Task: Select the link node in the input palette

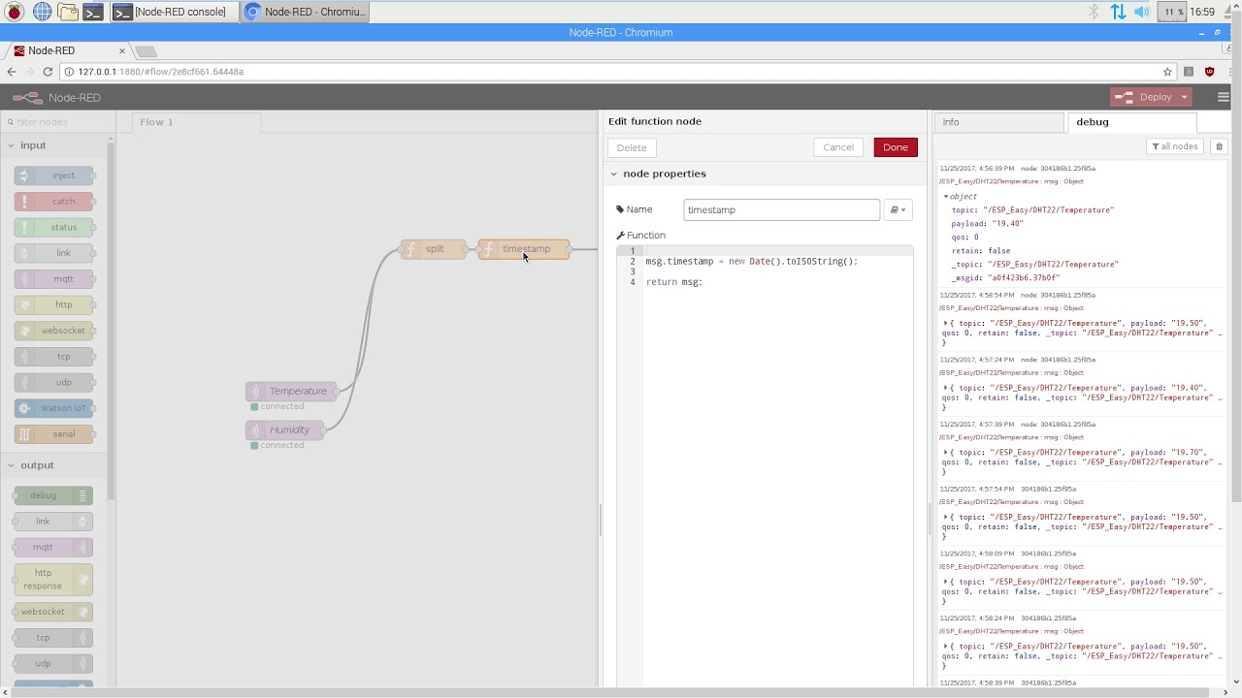Action: pyautogui.click(x=54, y=253)
